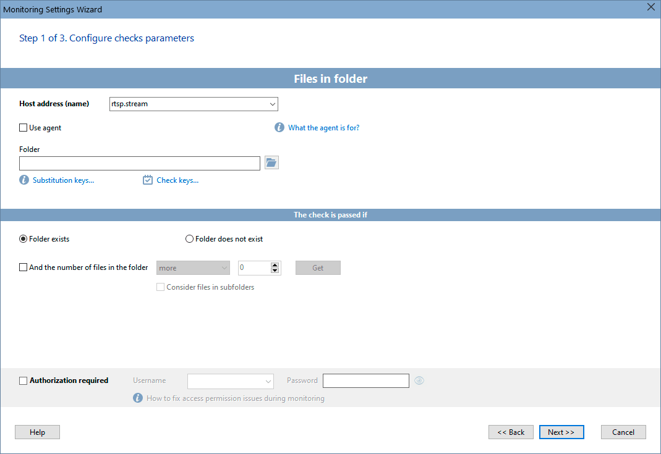Click inside the Folder input field
Viewport: 661px width, 454px height.
coord(139,162)
